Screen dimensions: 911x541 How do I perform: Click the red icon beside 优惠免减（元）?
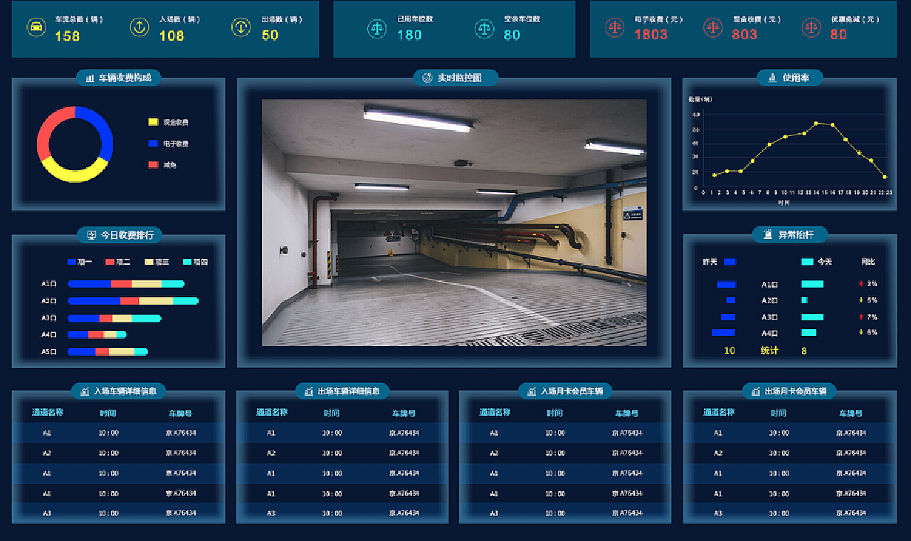pyautogui.click(x=811, y=28)
